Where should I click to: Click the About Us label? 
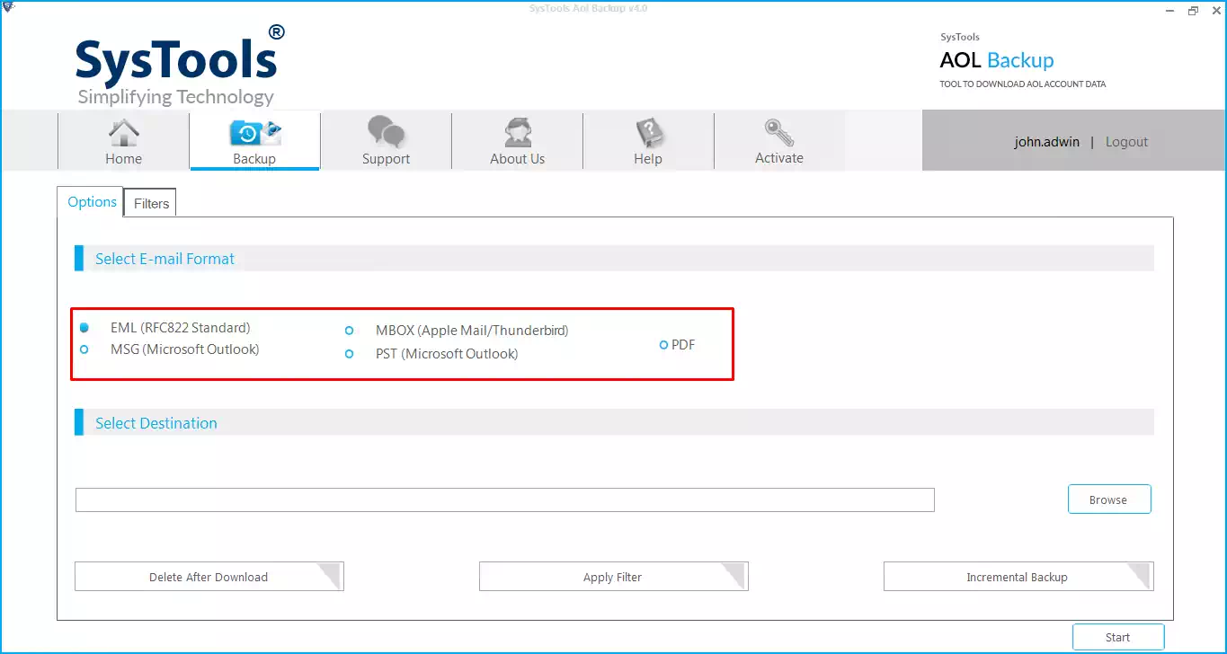click(517, 159)
